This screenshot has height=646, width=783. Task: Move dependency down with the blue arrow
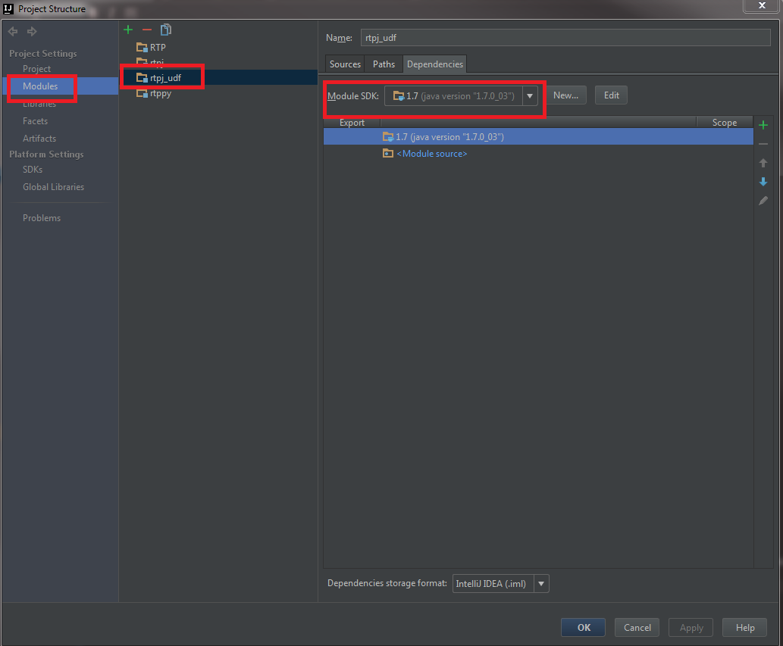click(x=763, y=182)
